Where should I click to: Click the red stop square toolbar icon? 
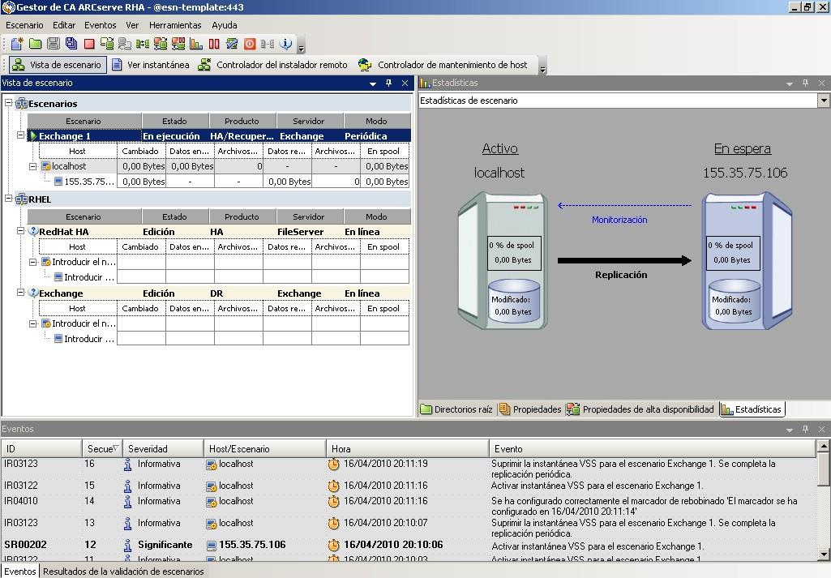89,44
